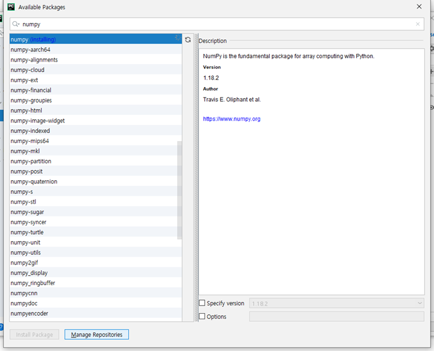The width and height of the screenshot is (434, 351).
Task: Click the Install Package button
Action: pyautogui.click(x=34, y=334)
